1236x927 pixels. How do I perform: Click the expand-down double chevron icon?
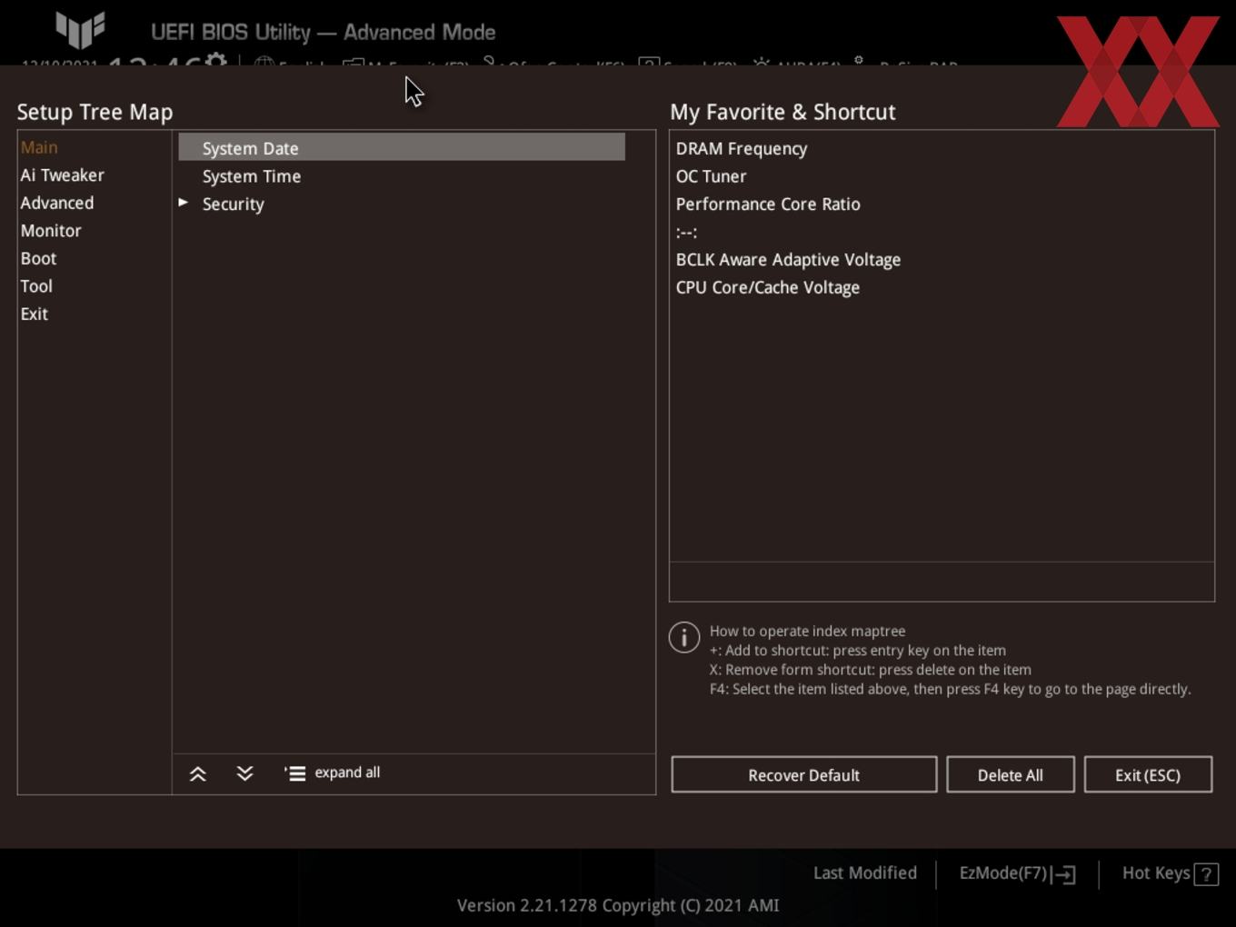click(x=244, y=773)
